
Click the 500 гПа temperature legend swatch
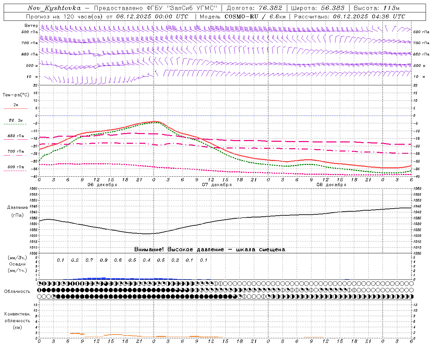[15, 171]
